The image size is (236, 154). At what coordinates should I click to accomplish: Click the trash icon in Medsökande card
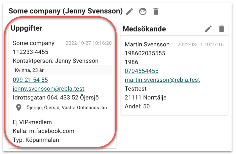click(222, 29)
